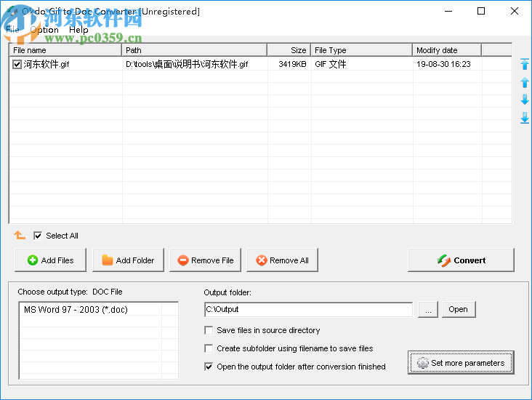Browse output folder with ellipsis button
This screenshot has height=400, width=532.
tap(428, 309)
